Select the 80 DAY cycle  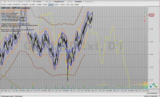point(45,5)
